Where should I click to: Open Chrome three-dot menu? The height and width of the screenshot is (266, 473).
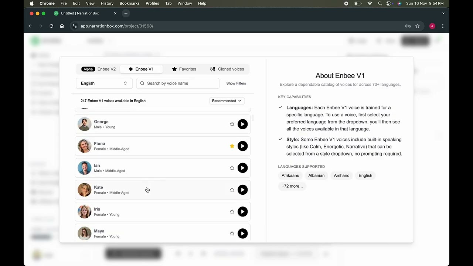coord(443,26)
